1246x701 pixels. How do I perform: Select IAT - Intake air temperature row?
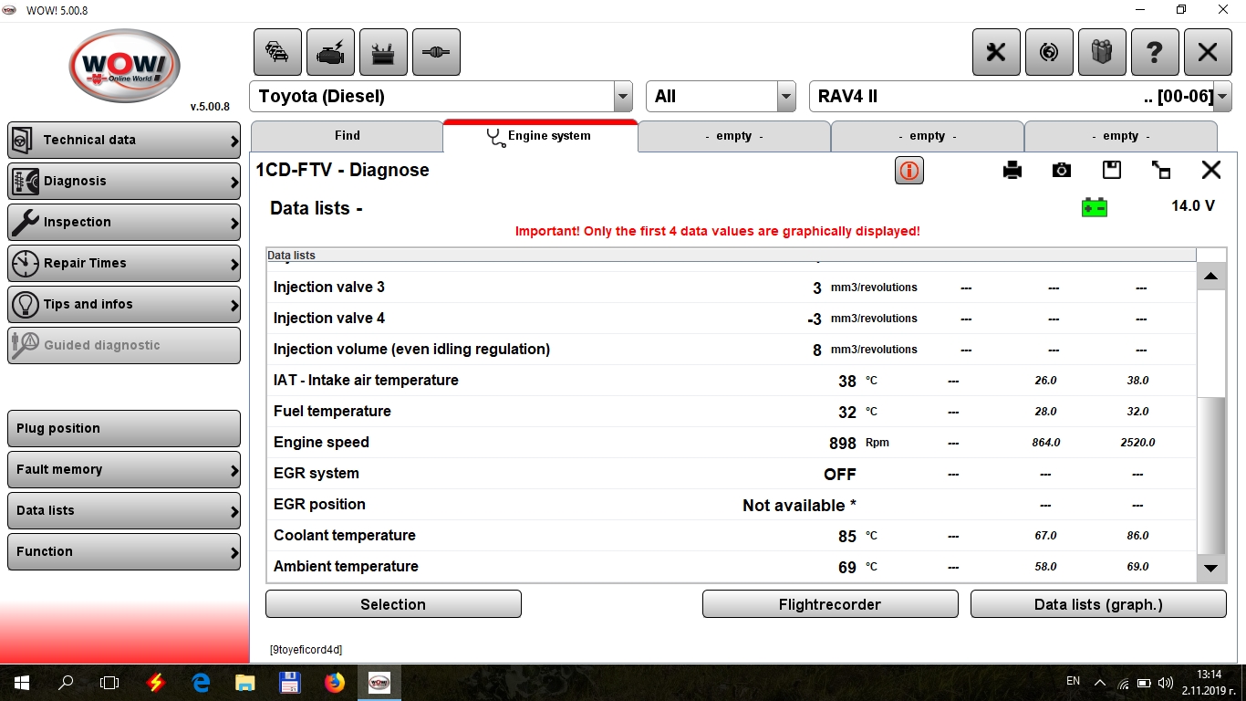731,381
